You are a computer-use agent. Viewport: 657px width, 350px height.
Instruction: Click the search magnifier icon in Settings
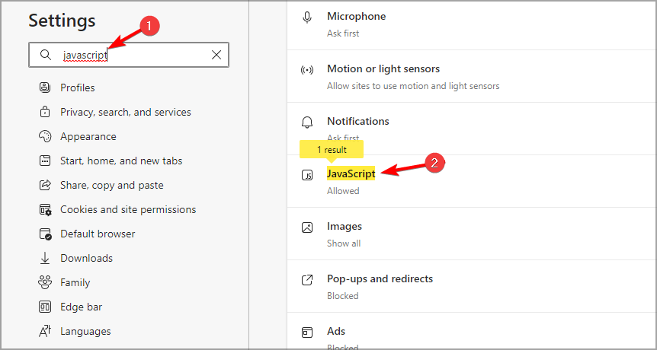pyautogui.click(x=46, y=55)
